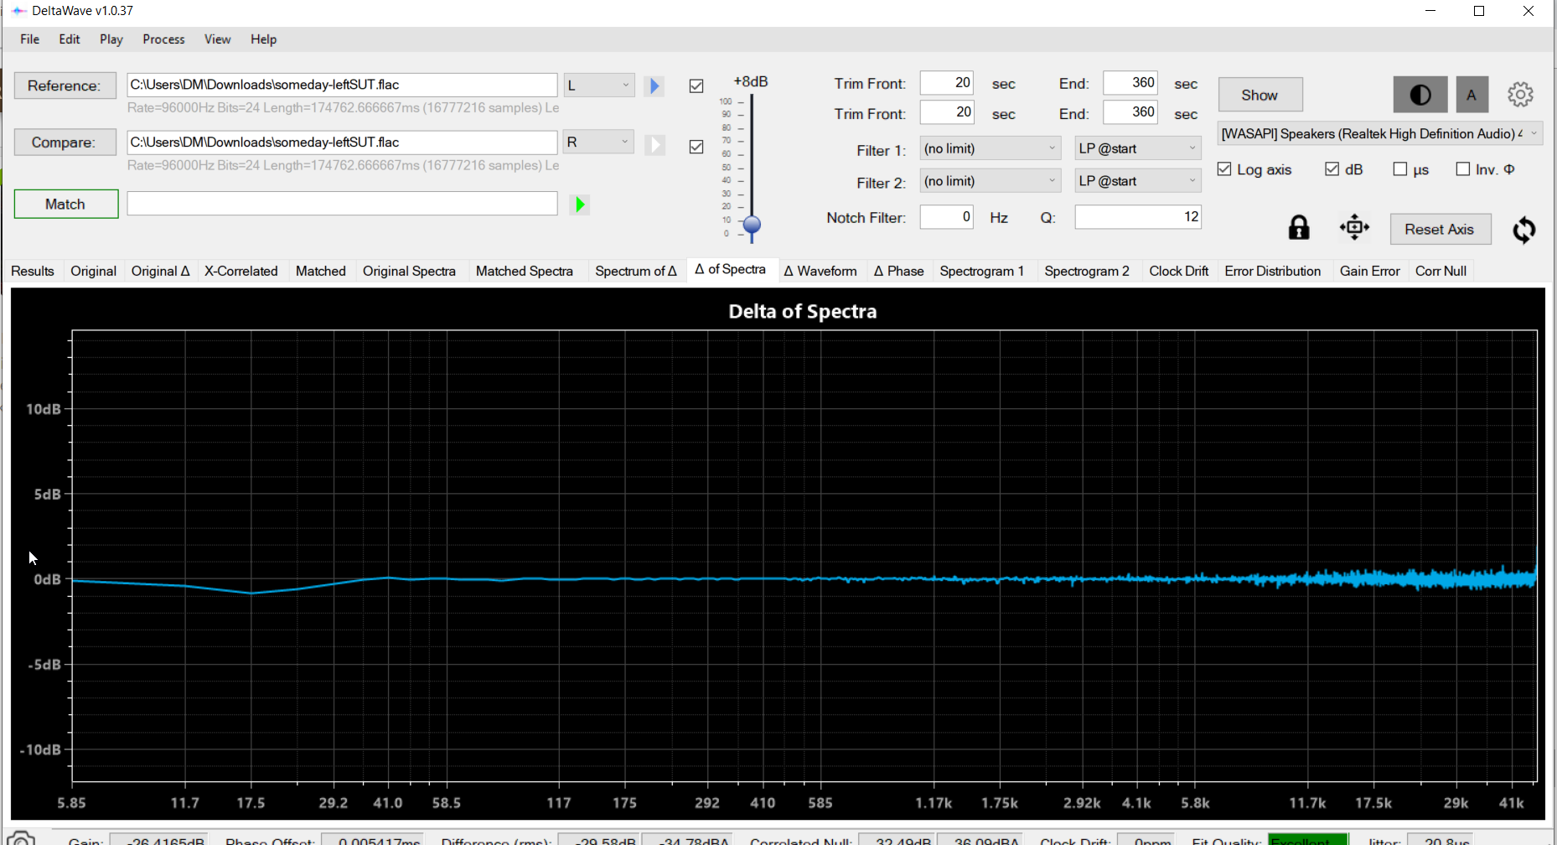Image resolution: width=1557 pixels, height=845 pixels.
Task: Click the camera snapshot icon at bottom left
Action: 20,838
